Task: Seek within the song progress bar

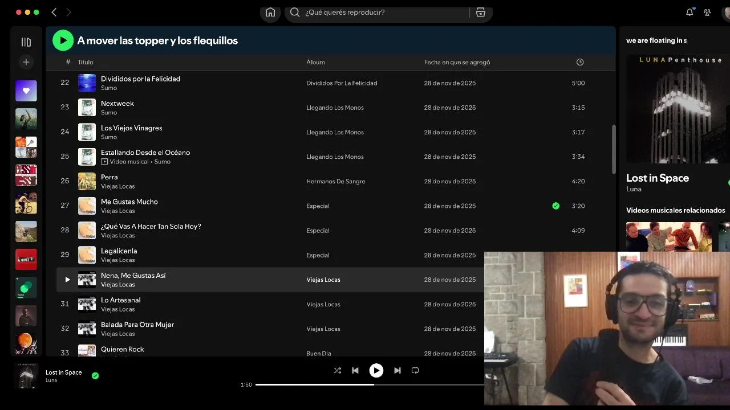Action: [370, 384]
